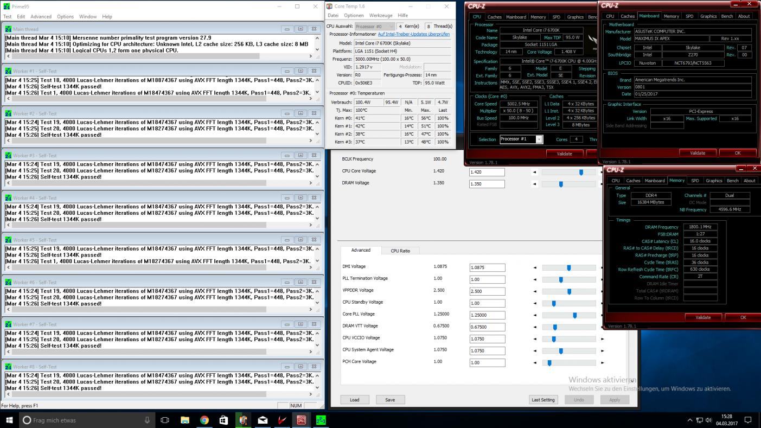Click Auf Intel-Treiber-Updates überprüfen link
The width and height of the screenshot is (761, 428).
pyautogui.click(x=413, y=34)
